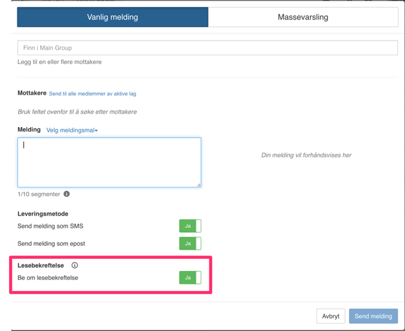Disable Send melding som epost switch
Screen dimensions: 405x331
[190, 243]
